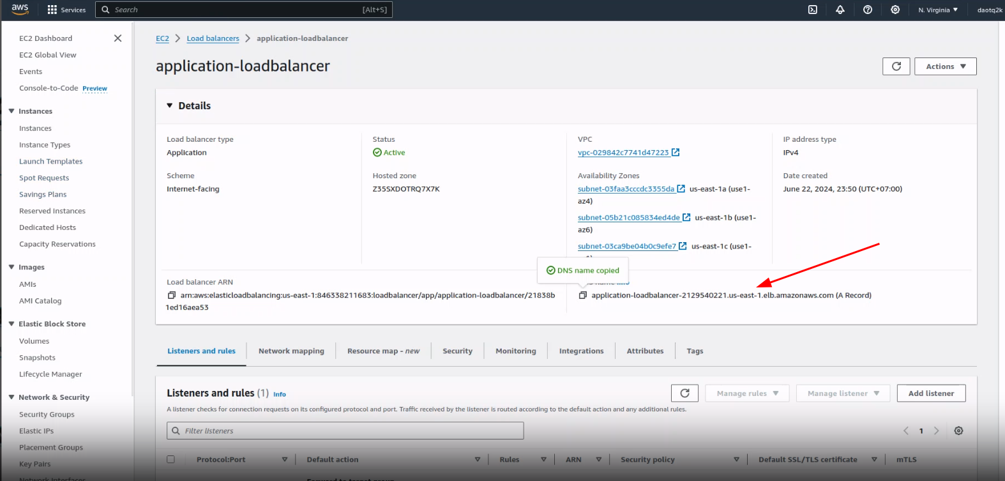This screenshot has width=1005, height=481.
Task: Open Launch Templates in sidebar
Action: click(x=50, y=162)
